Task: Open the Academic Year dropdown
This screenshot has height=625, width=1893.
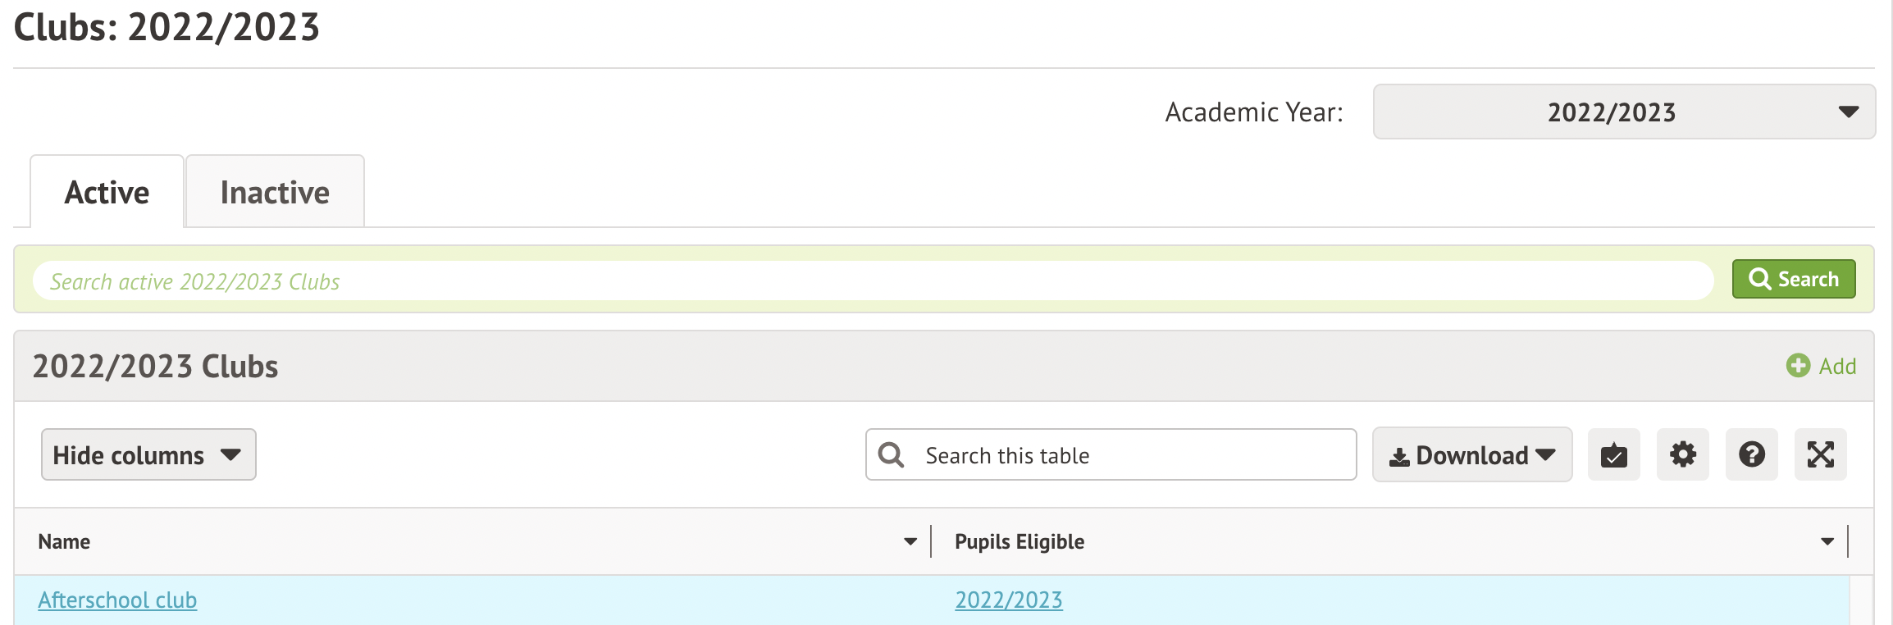Action: 1624,112
